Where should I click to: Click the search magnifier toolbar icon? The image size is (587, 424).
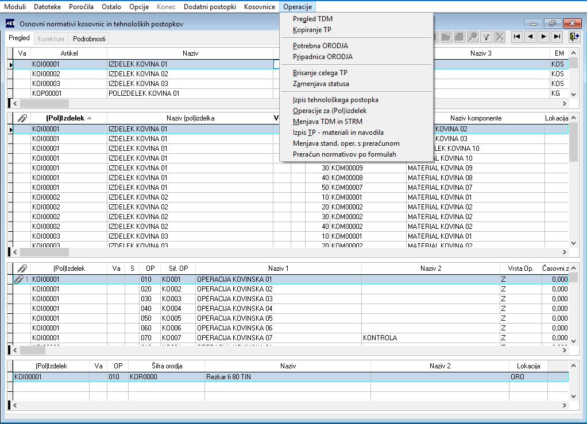(473, 37)
